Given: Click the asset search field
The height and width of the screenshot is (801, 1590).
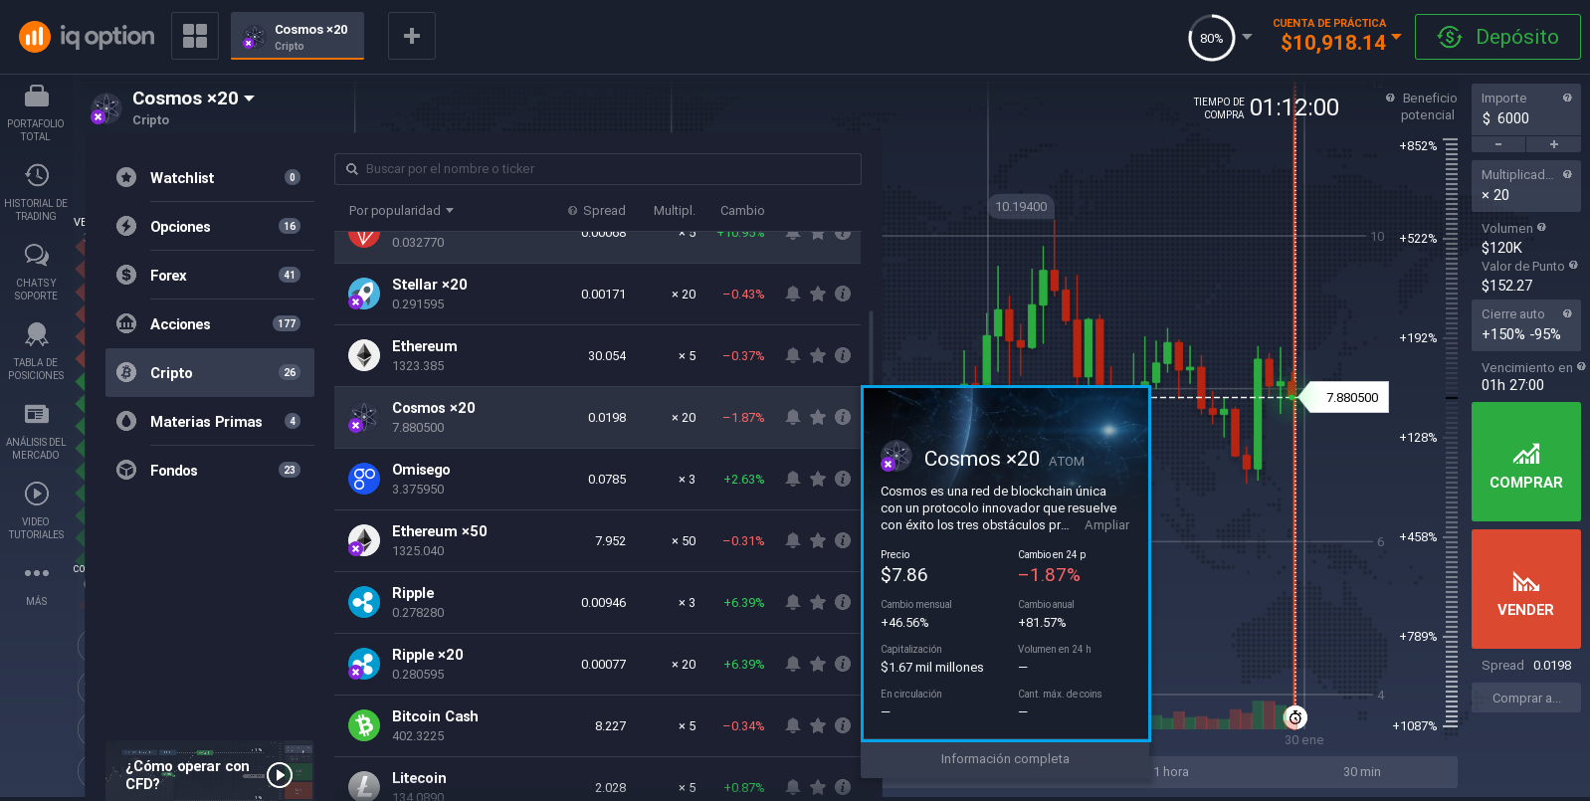Looking at the screenshot, I should point(598,169).
